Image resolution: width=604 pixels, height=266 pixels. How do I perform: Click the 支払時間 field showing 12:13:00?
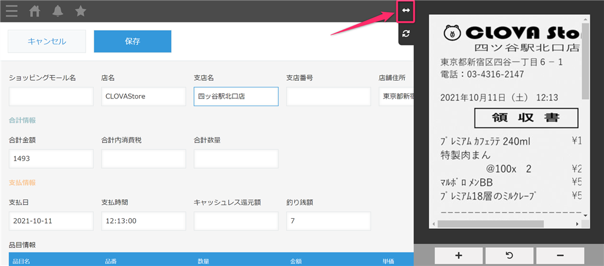[x=144, y=221]
